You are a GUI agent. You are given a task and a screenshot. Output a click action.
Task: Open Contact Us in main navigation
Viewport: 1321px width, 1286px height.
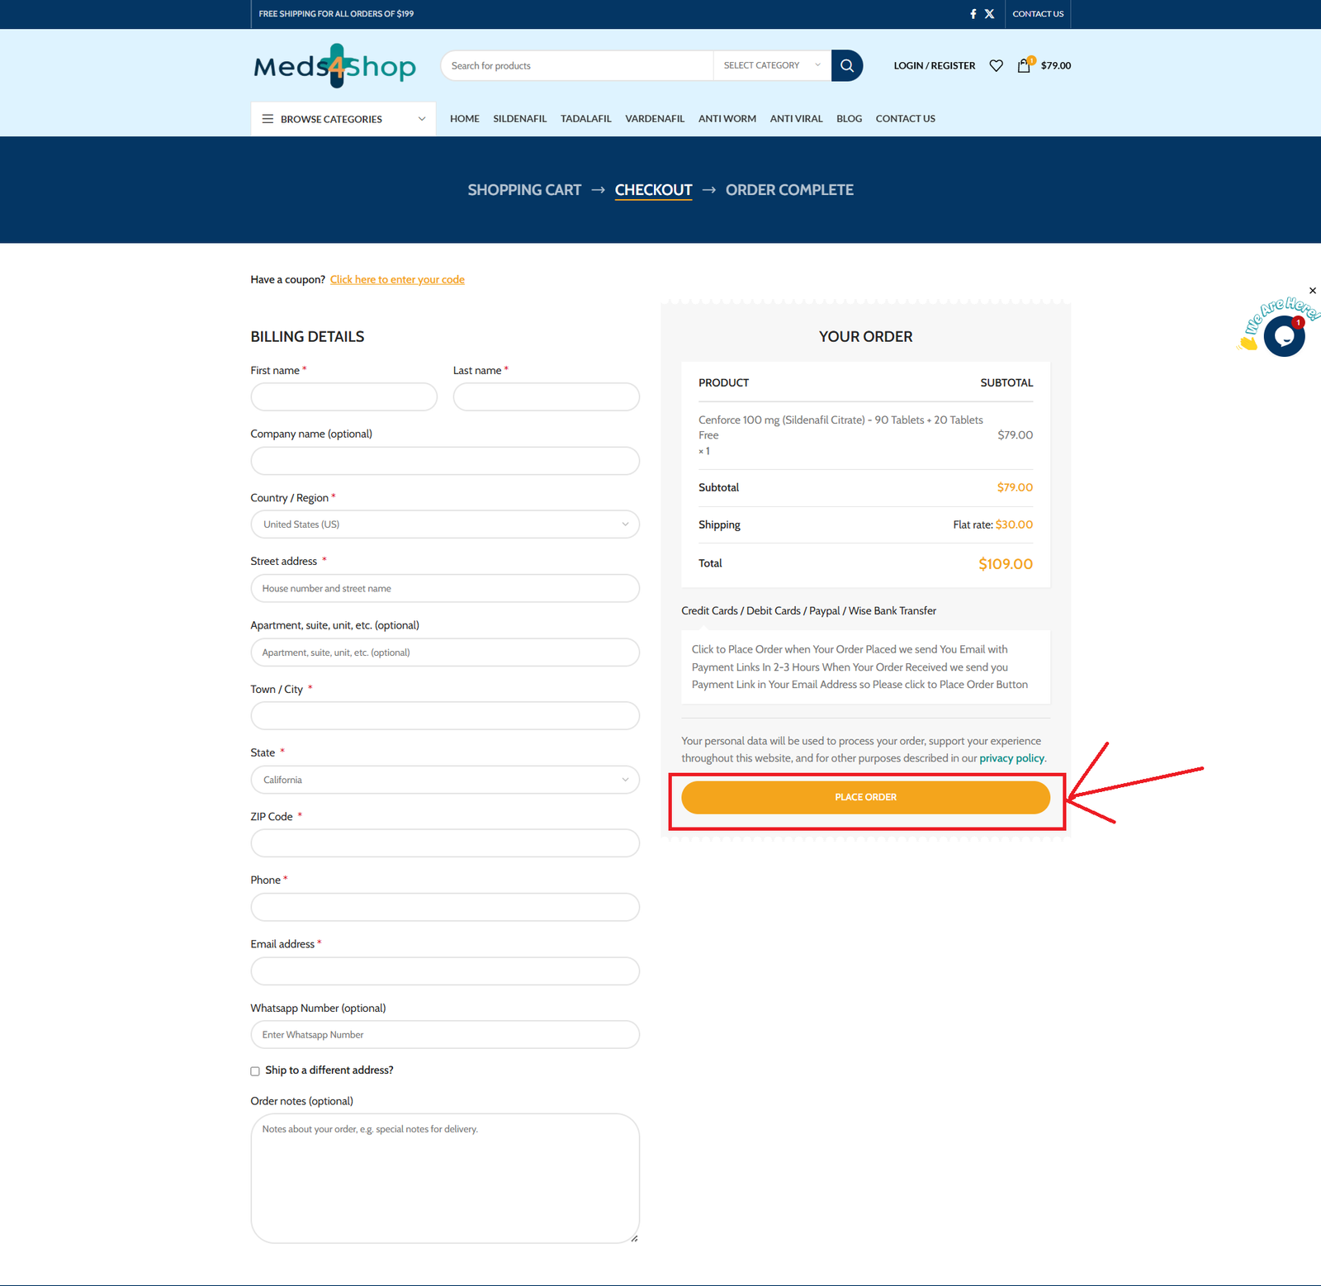click(906, 119)
